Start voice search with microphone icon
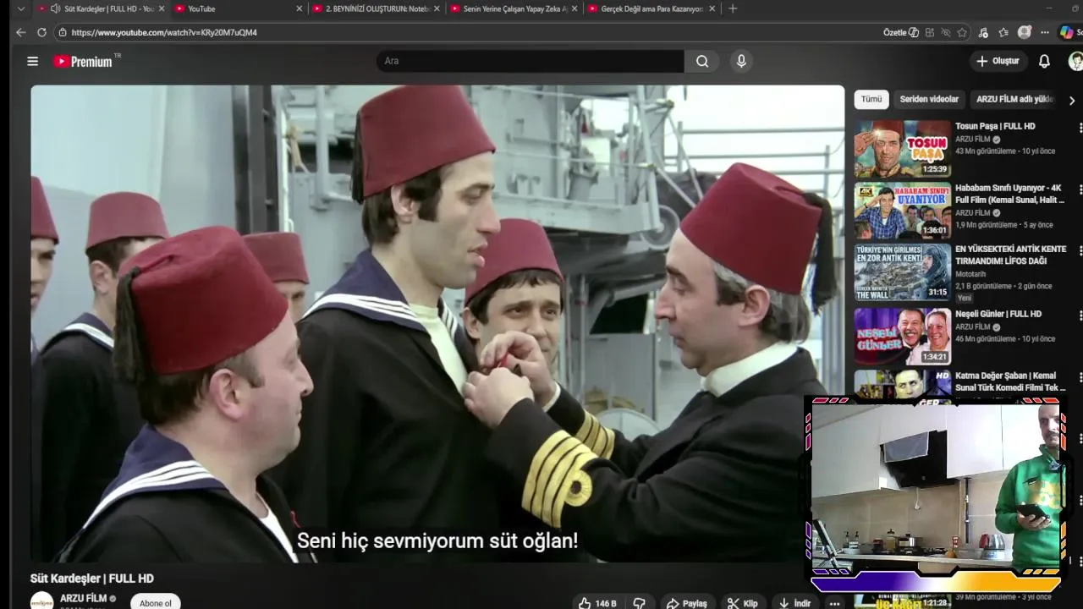The width and height of the screenshot is (1083, 609). point(741,61)
